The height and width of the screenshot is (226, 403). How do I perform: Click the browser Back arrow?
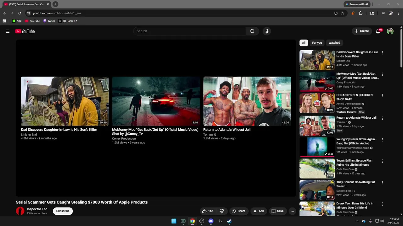[4, 13]
